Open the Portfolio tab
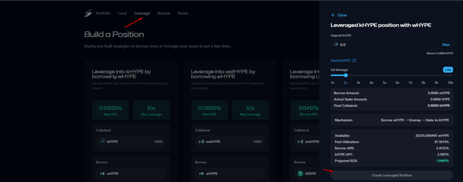 [103, 14]
